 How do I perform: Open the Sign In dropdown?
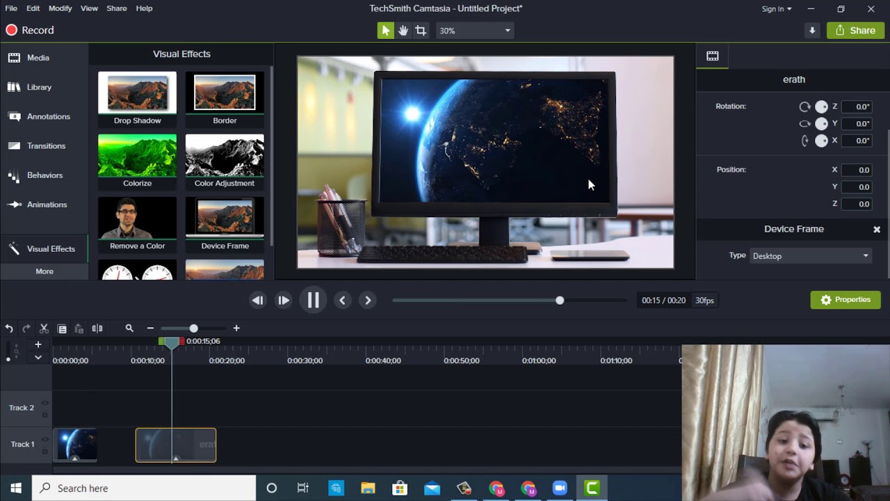[776, 9]
